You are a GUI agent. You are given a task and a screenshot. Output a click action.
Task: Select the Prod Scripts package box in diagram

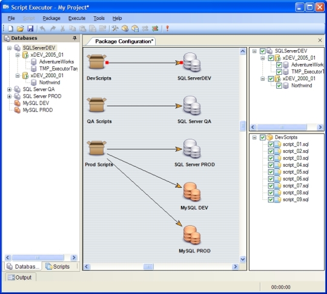[x=96, y=148]
